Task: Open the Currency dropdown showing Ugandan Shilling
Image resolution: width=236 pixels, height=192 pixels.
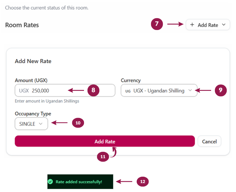Action: tap(159, 91)
